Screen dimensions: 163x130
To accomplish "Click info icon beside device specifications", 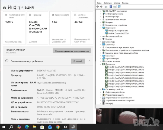I will point(7,61).
